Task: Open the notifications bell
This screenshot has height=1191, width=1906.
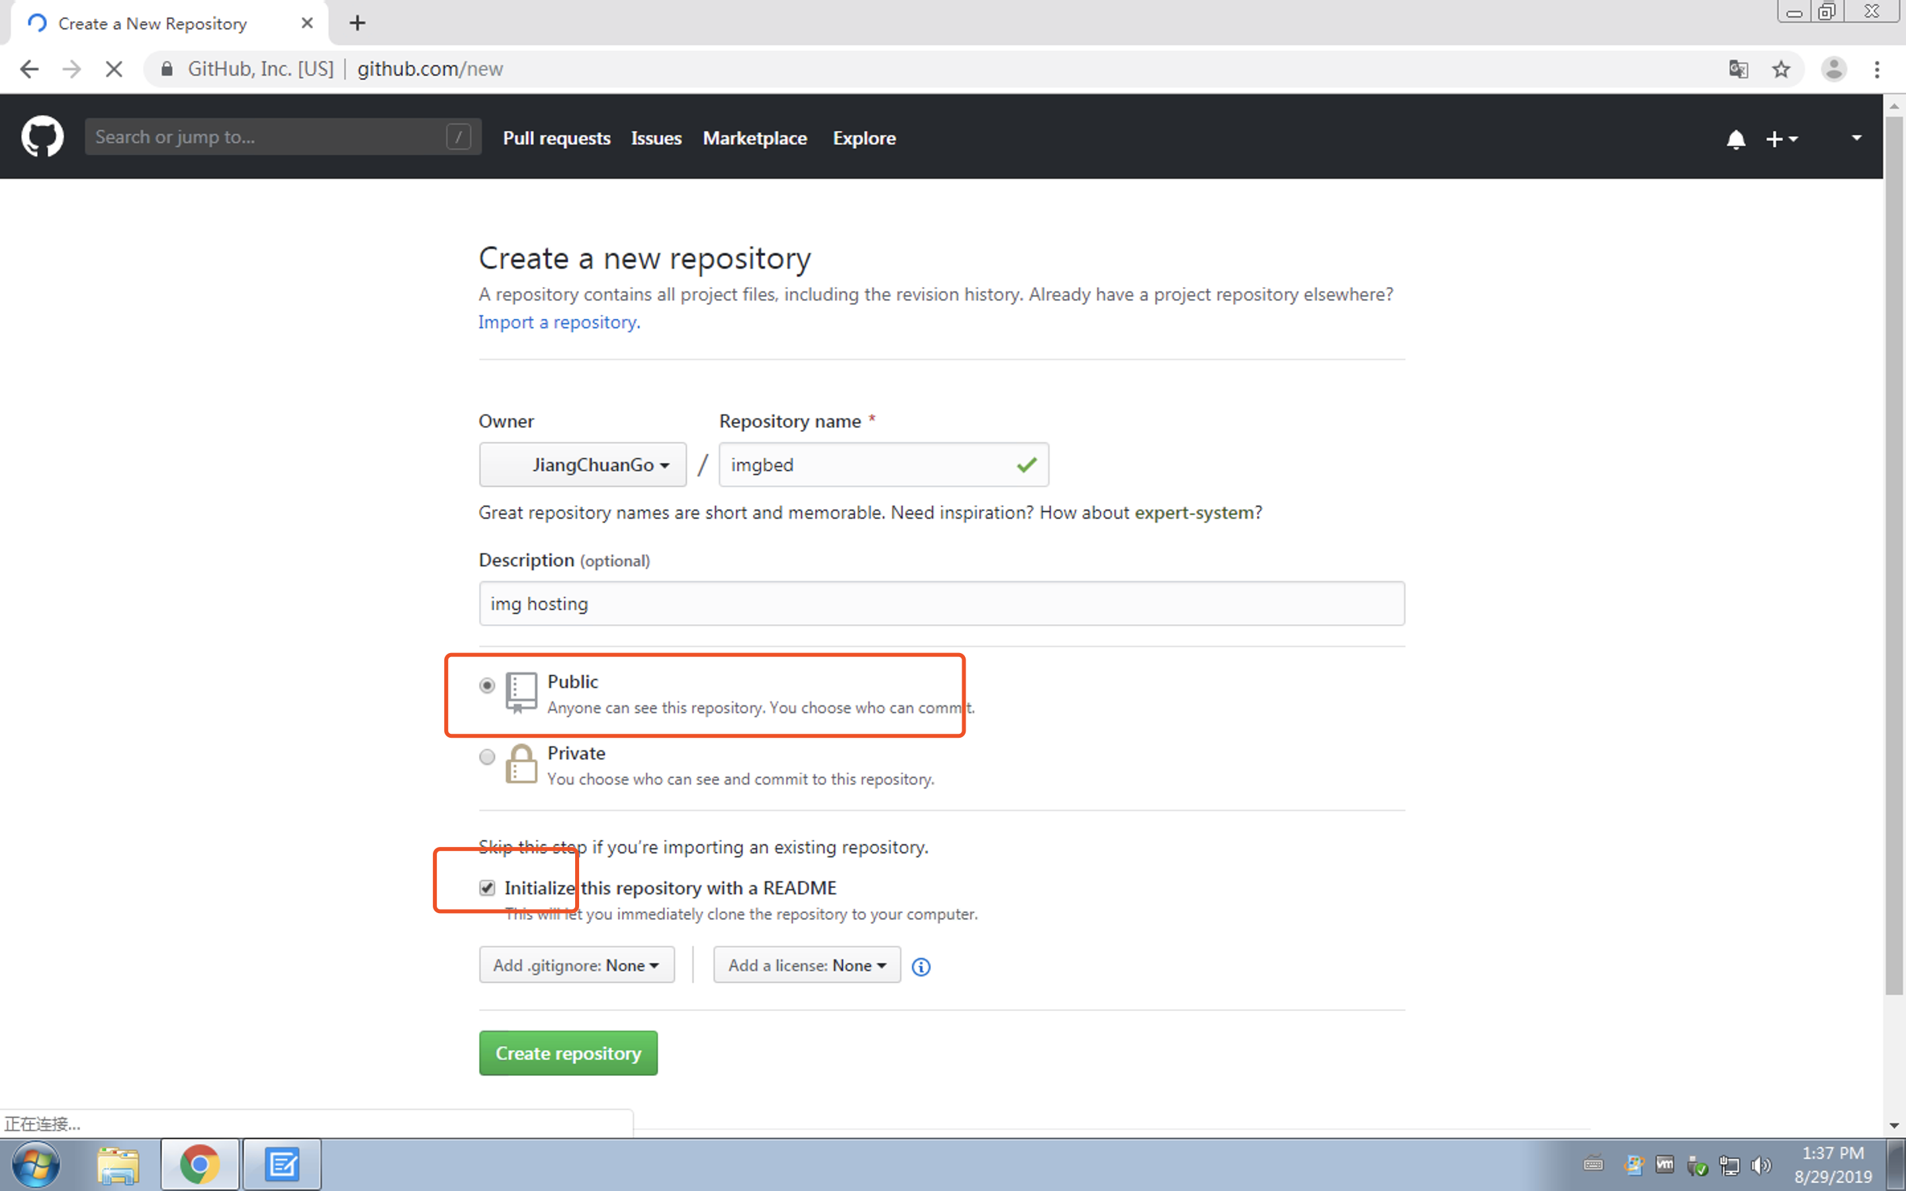Action: tap(1735, 140)
